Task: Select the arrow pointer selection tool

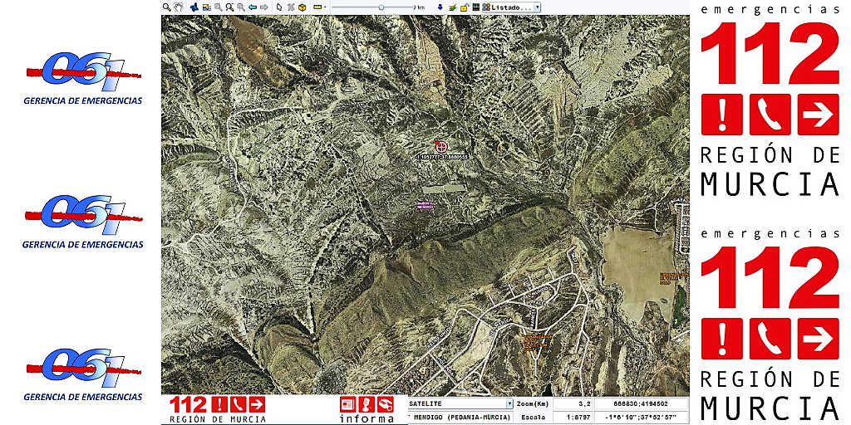Action: point(279,7)
